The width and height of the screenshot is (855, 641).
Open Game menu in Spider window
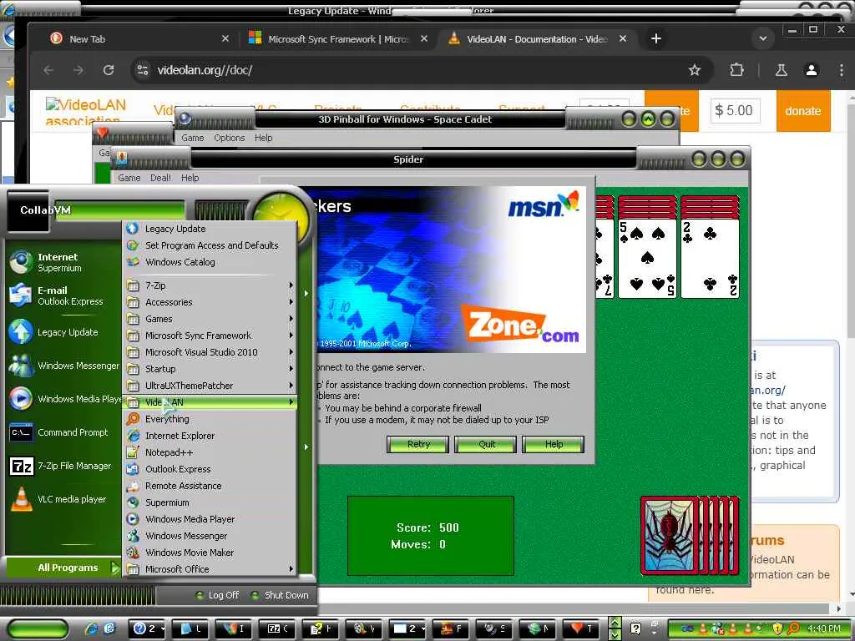129,178
